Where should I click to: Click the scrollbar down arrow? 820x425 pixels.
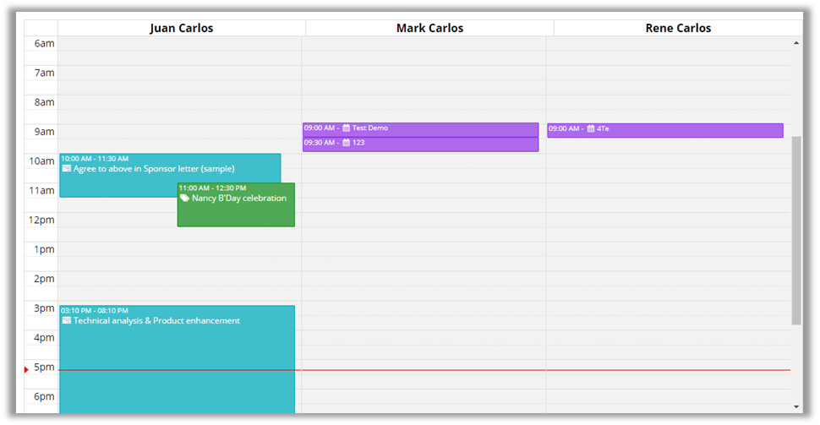[x=796, y=406]
